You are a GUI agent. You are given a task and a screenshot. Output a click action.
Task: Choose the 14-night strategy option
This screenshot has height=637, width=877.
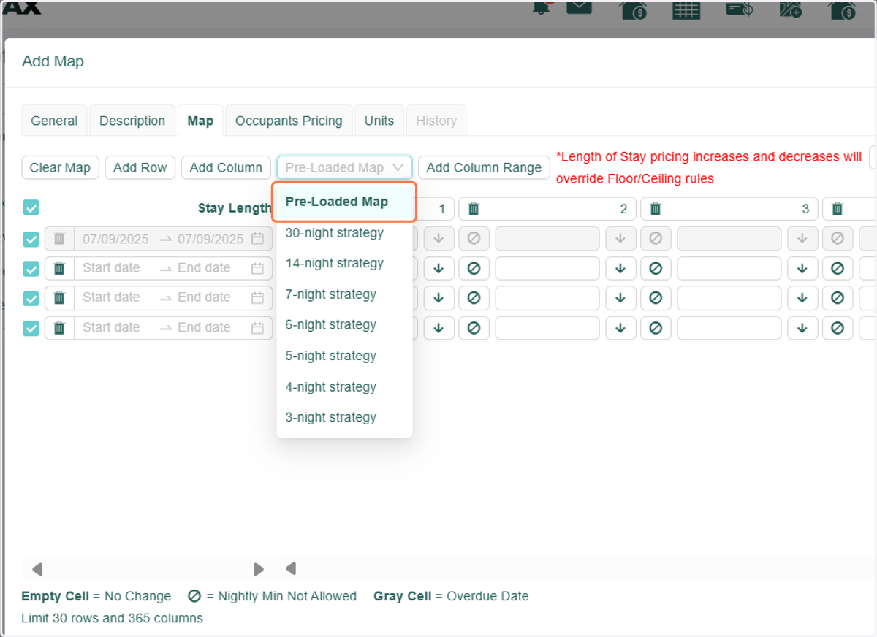point(344,263)
